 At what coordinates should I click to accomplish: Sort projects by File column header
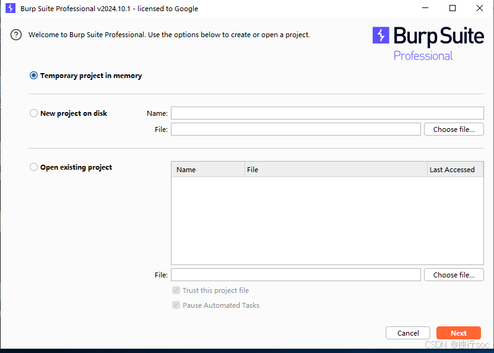[x=336, y=170]
